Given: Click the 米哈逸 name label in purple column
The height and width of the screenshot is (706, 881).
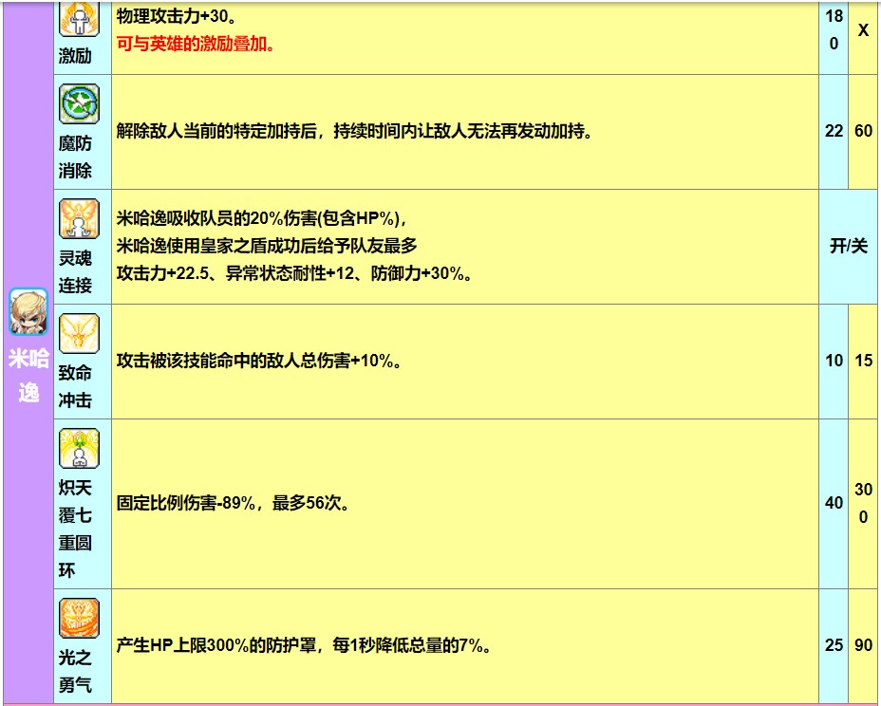Looking at the screenshot, I should pyautogui.click(x=28, y=374).
